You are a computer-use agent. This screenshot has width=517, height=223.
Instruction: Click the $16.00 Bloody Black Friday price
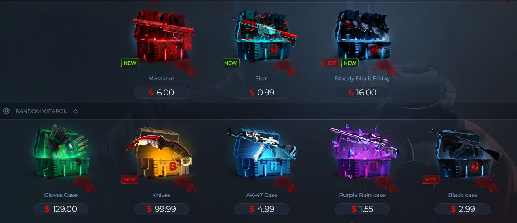[362, 93]
